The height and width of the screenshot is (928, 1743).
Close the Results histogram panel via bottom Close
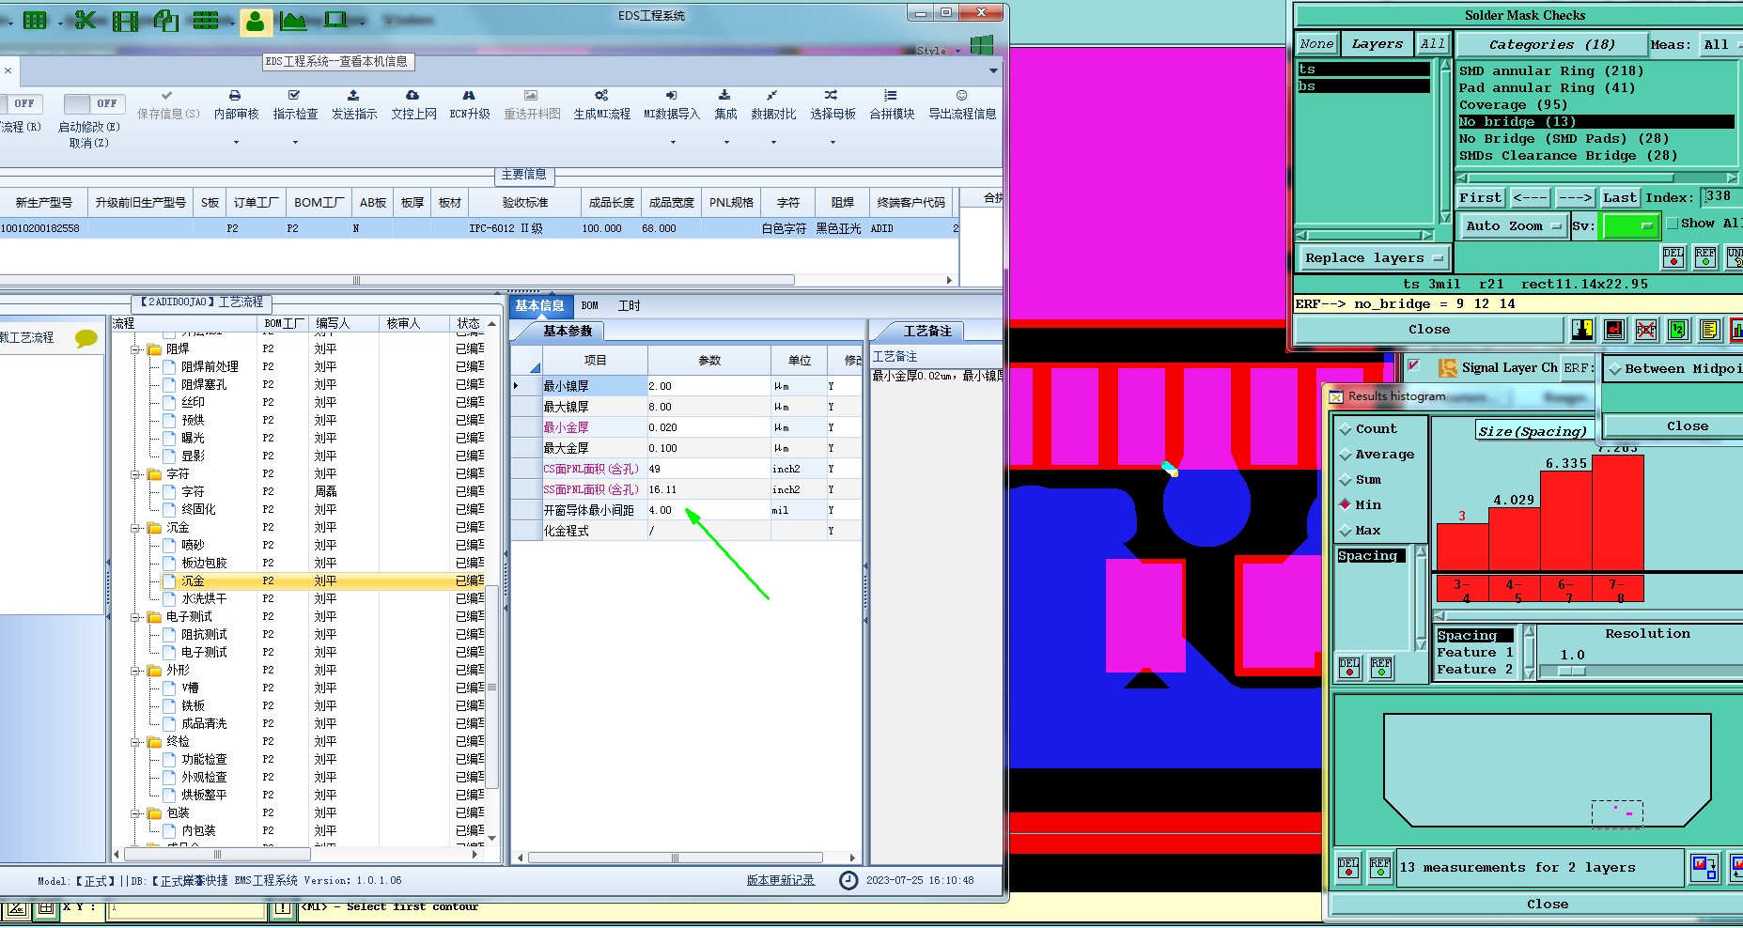[1548, 905]
